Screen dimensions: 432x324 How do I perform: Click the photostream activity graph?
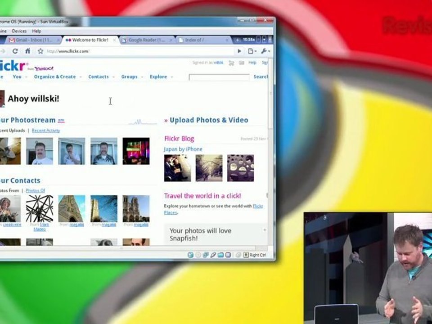pos(143,122)
